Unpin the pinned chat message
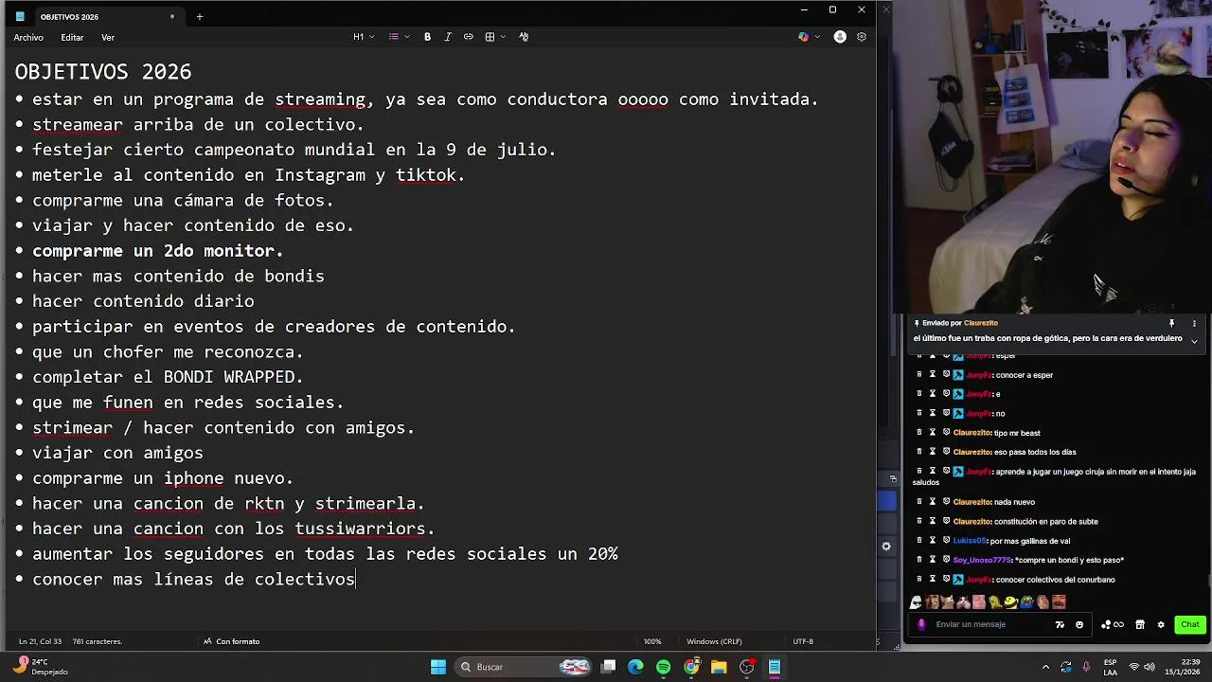Screen dimensions: 1212x682 1171,323
